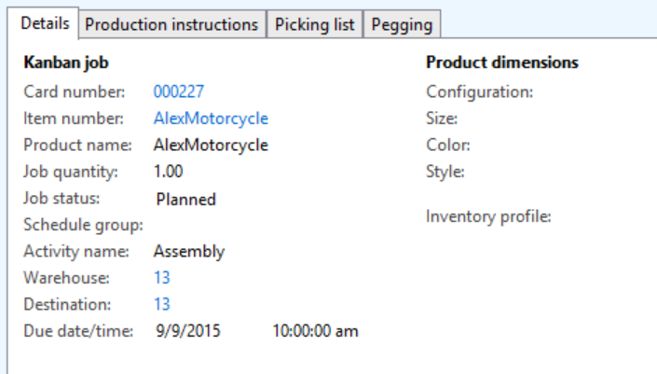Click the Configuration label under Product dimensions
The image size is (657, 374).
click(x=480, y=91)
